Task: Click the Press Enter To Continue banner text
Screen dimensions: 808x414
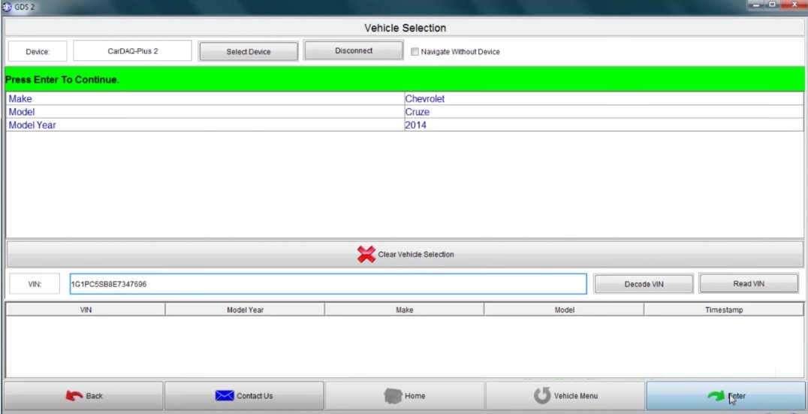Action: pyautogui.click(x=62, y=80)
